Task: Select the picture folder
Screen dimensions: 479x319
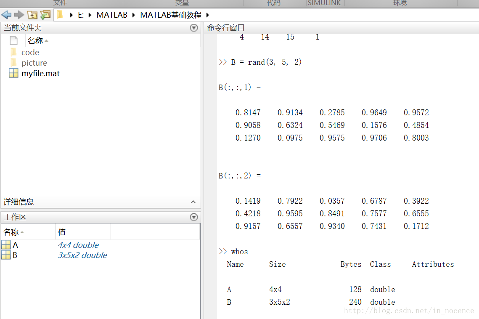Action: 34,63
